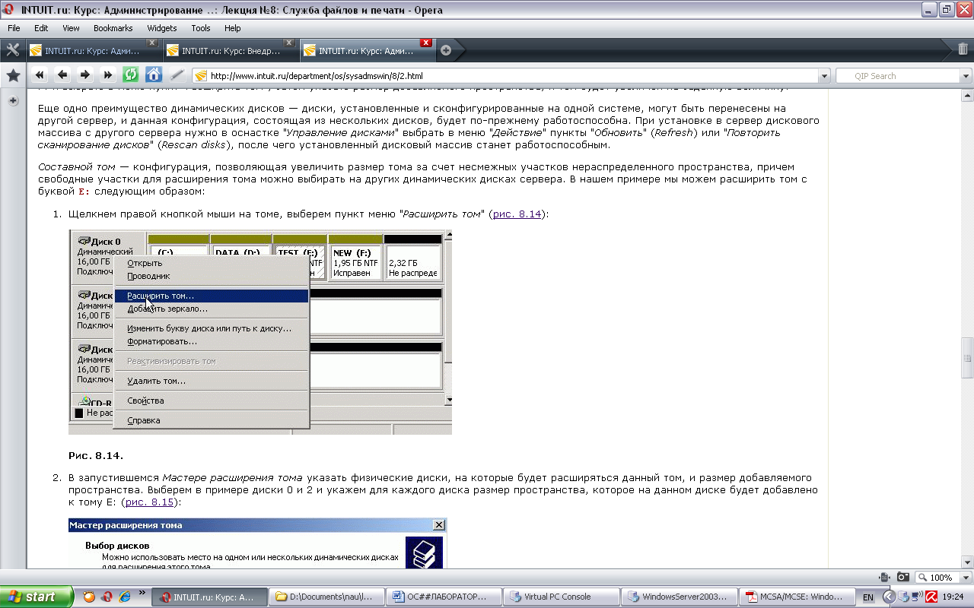Open the Widgets menu
Image resolution: width=974 pixels, height=608 pixels.
pyautogui.click(x=162, y=28)
